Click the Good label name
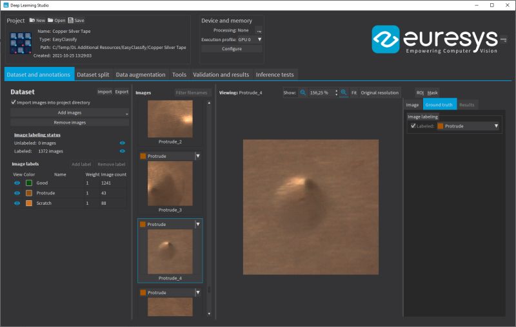516x327 pixels. (42, 183)
